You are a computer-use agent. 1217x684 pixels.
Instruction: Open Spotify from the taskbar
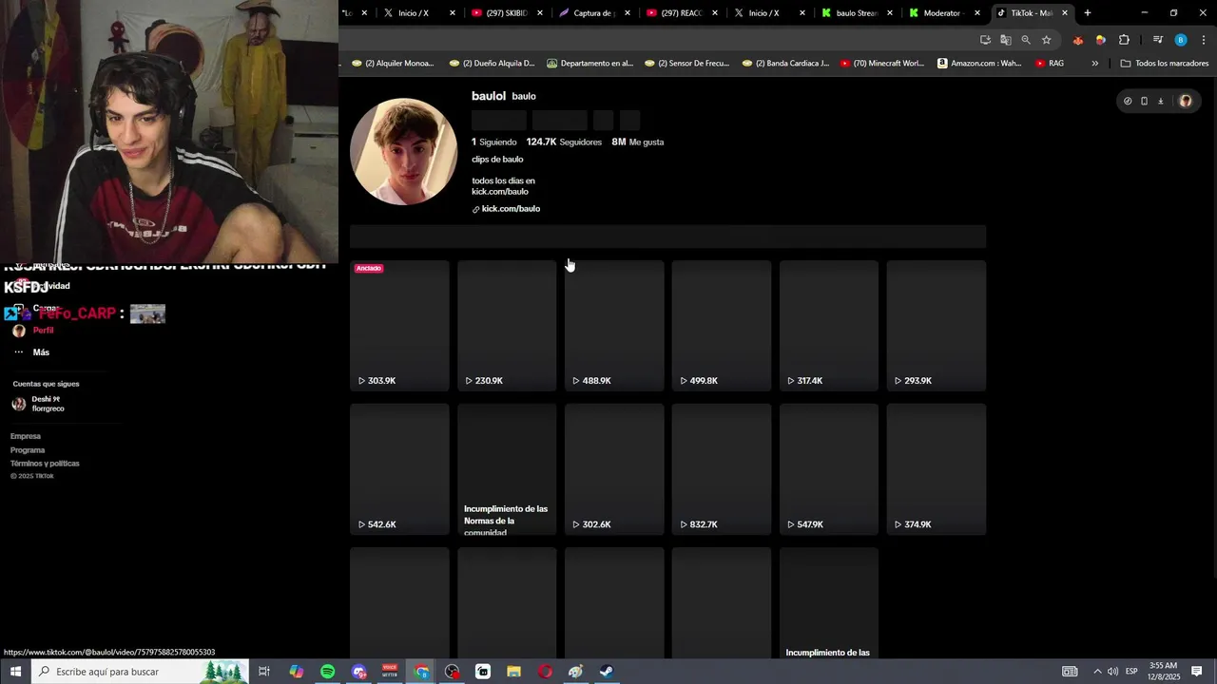coord(327,672)
